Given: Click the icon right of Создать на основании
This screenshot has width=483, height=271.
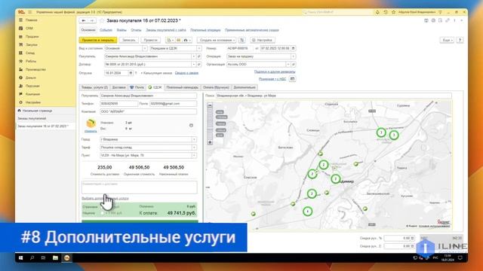Looking at the screenshot, I should [241, 40].
